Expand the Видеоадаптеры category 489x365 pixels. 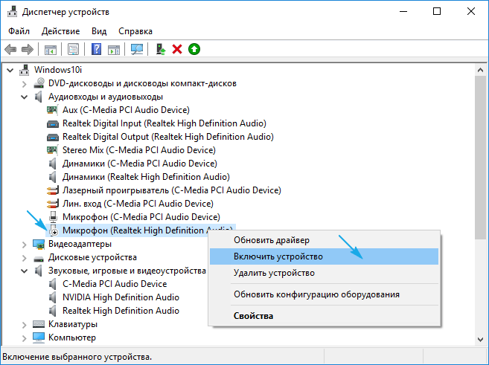[25, 244]
